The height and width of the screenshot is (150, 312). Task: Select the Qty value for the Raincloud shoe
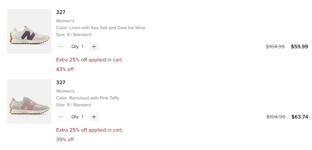pos(82,117)
